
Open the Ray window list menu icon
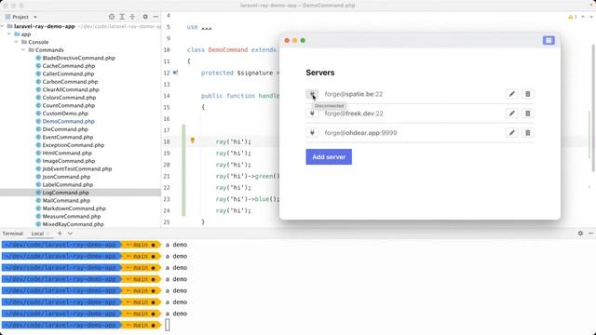click(549, 40)
